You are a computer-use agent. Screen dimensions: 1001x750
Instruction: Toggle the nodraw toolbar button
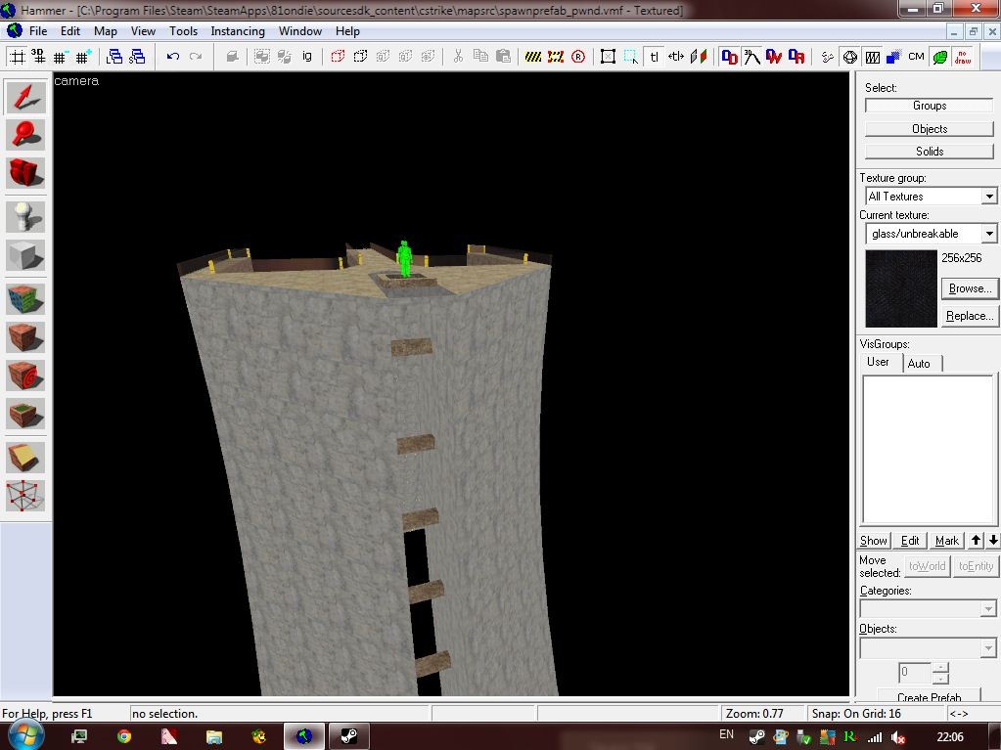pos(963,57)
